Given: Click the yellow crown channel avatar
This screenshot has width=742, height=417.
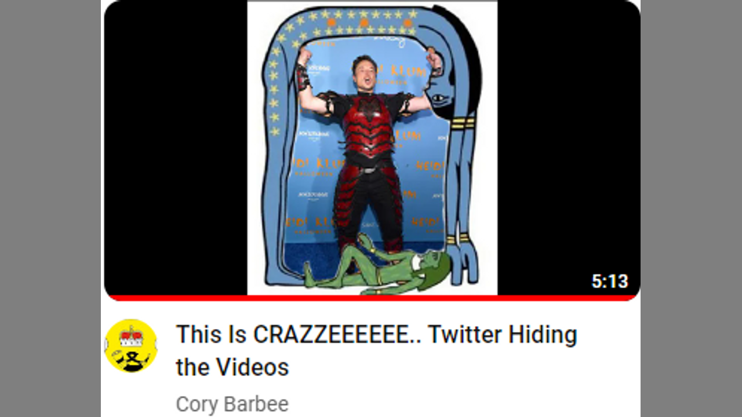Looking at the screenshot, I should [x=131, y=346].
